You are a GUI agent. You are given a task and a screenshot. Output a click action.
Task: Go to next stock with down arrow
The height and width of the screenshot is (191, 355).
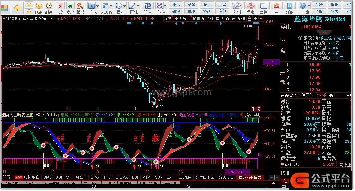click(29, 11)
